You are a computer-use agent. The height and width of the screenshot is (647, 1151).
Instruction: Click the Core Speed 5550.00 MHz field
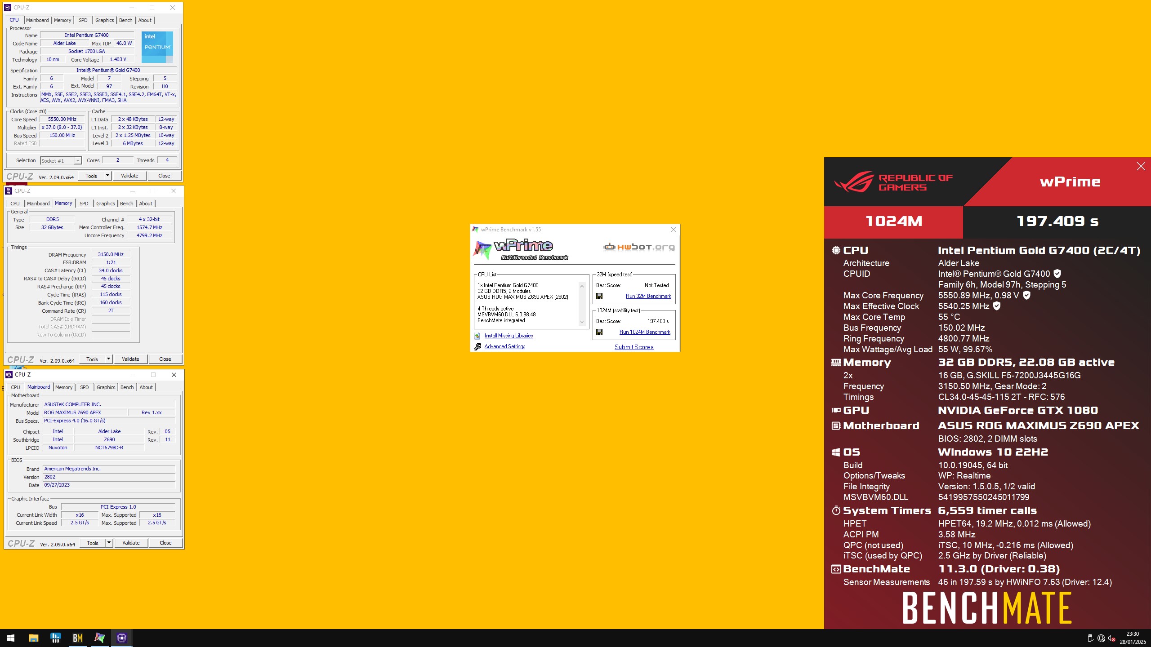[x=62, y=120]
